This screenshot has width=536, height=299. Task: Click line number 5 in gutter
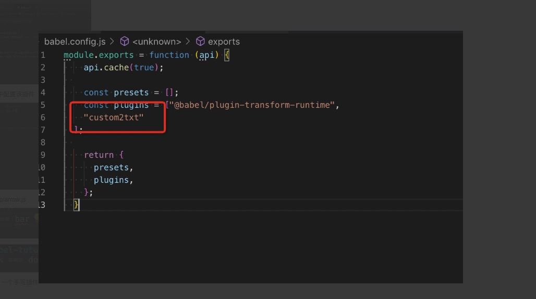pyautogui.click(x=43, y=105)
